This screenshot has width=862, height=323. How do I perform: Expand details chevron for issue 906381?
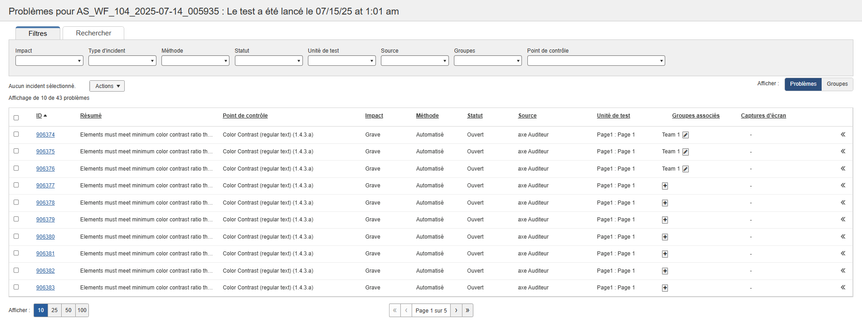[843, 254]
